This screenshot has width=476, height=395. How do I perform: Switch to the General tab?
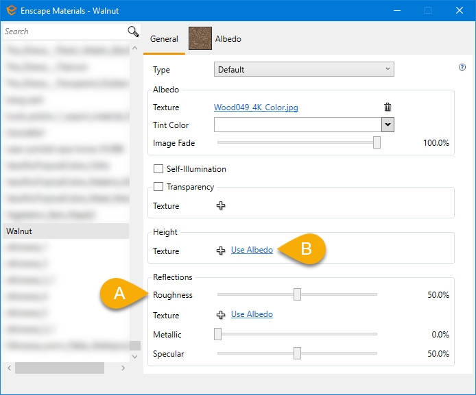pos(164,40)
